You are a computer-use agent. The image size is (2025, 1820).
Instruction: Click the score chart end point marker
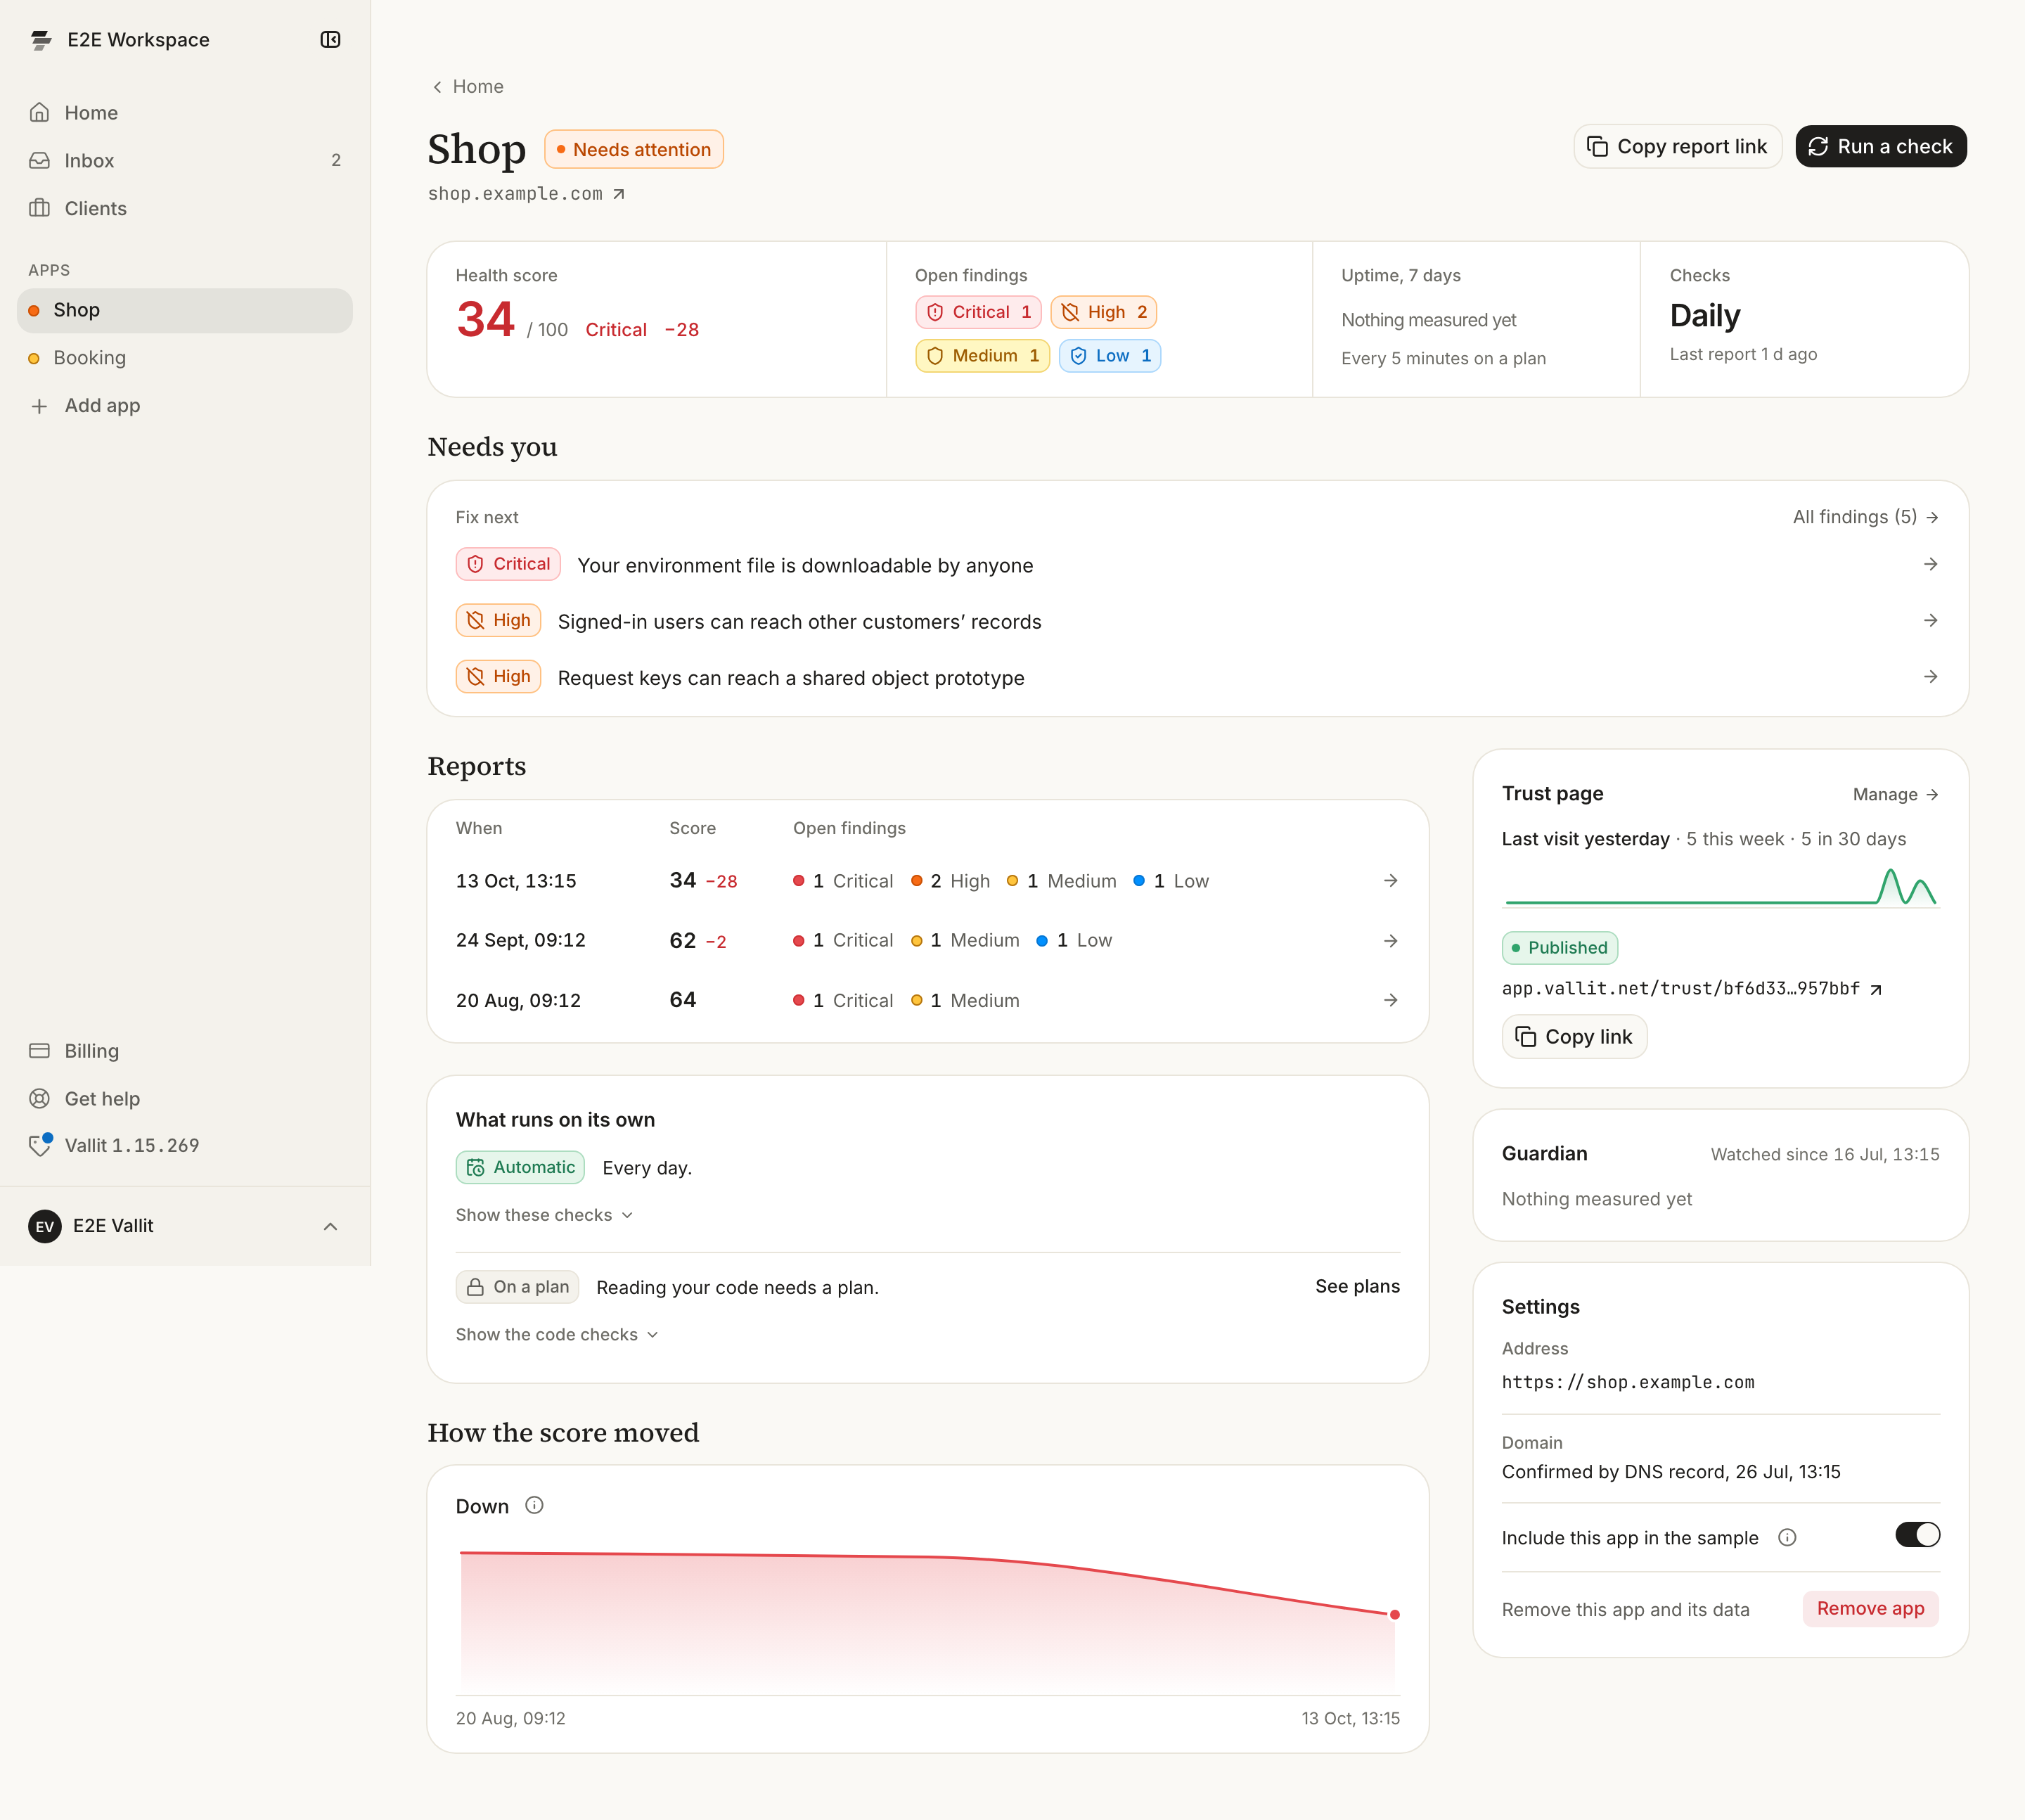point(1394,1615)
